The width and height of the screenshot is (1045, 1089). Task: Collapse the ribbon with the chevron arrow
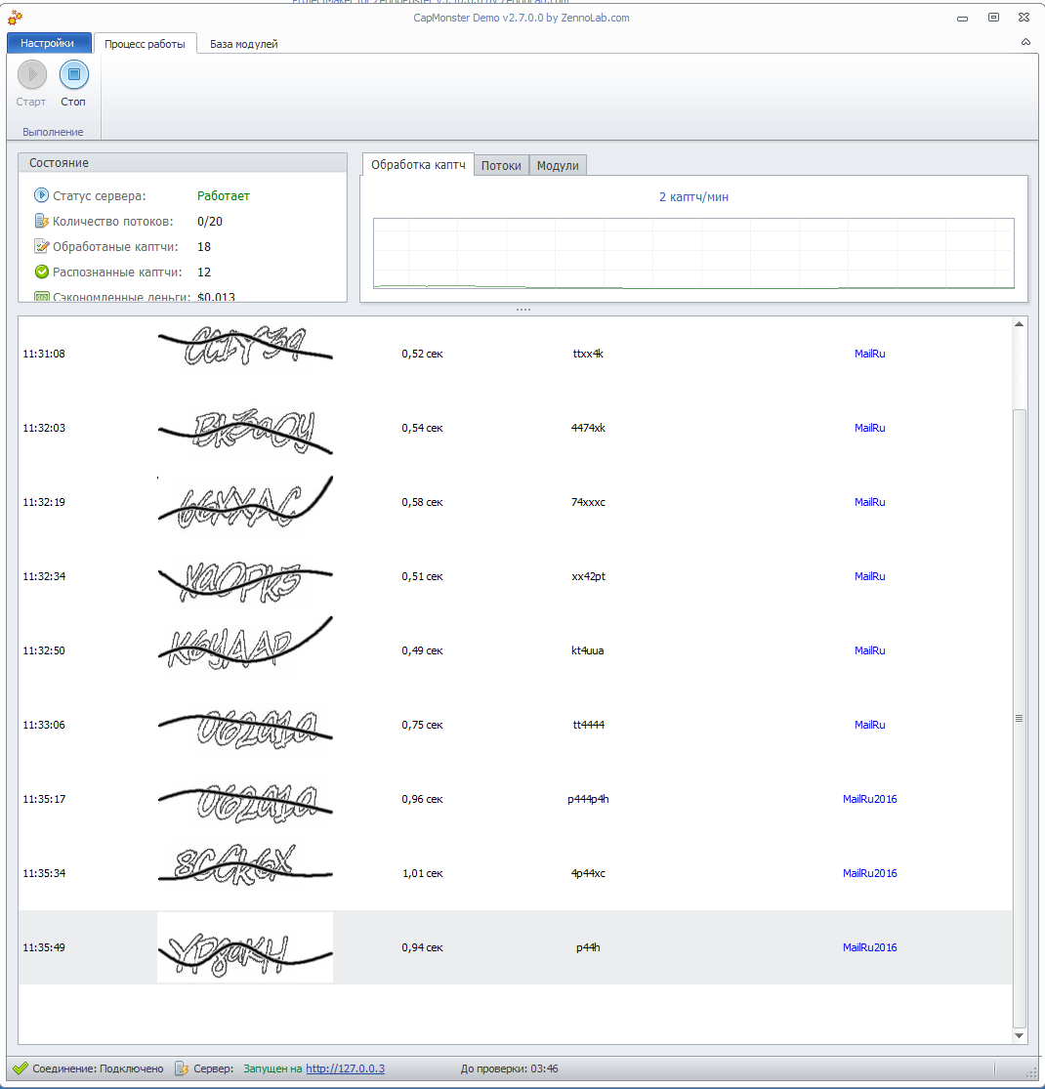tap(1025, 42)
